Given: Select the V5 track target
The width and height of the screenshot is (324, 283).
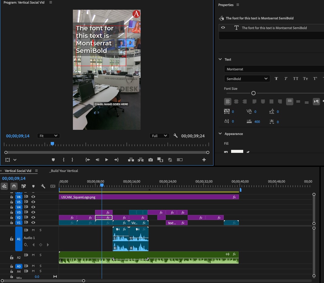Looking at the screenshot, I should tap(19, 202).
